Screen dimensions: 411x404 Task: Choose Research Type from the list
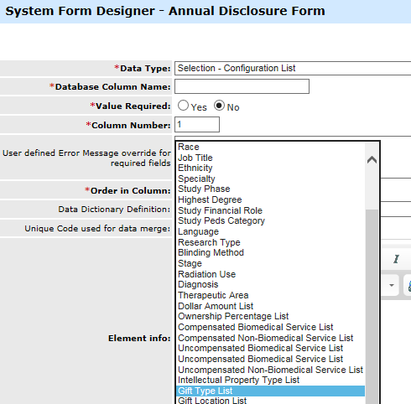tap(271, 242)
